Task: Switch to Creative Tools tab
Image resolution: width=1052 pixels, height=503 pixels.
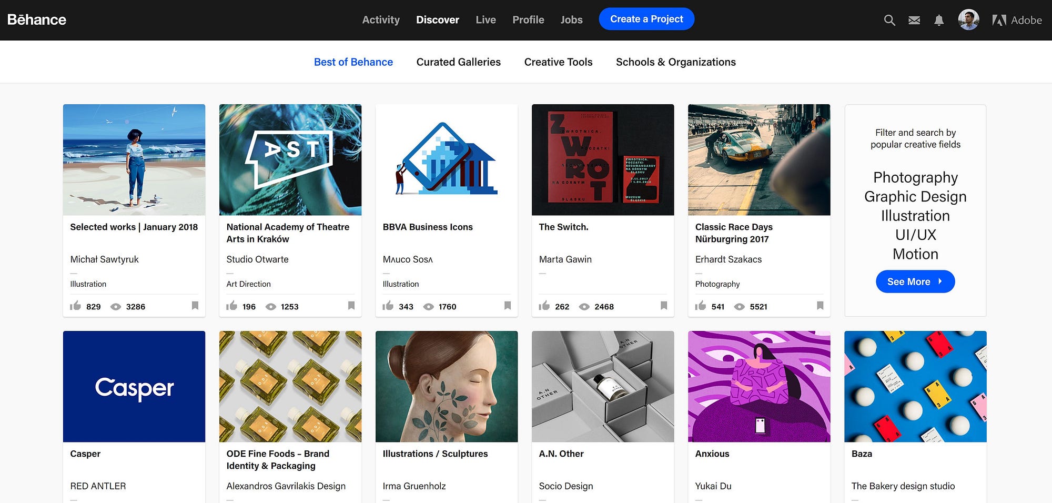Action: point(558,62)
